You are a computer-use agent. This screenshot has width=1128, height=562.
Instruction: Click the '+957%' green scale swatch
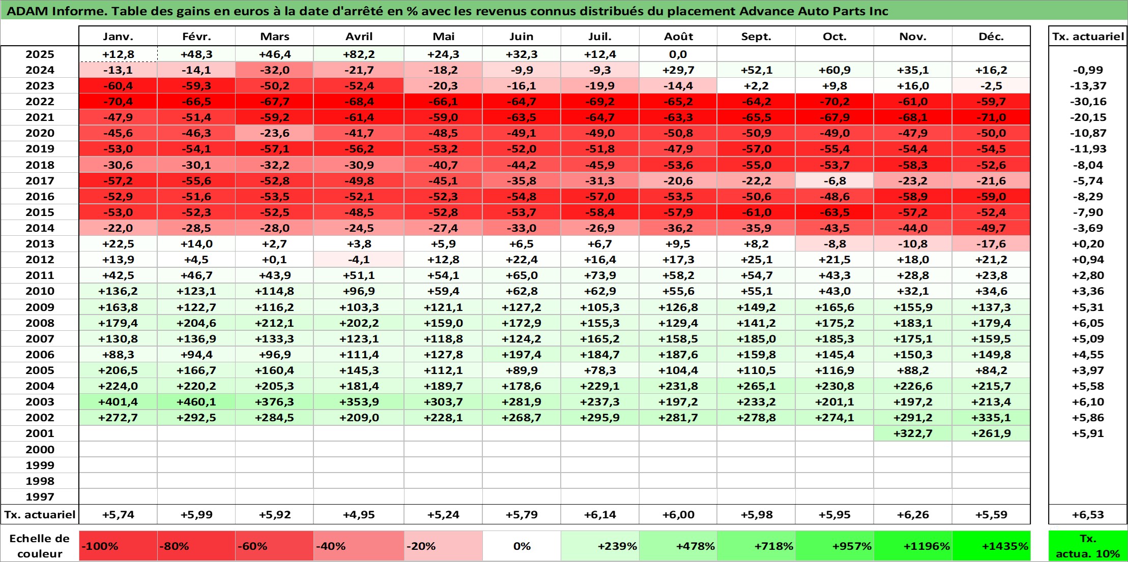tap(834, 546)
